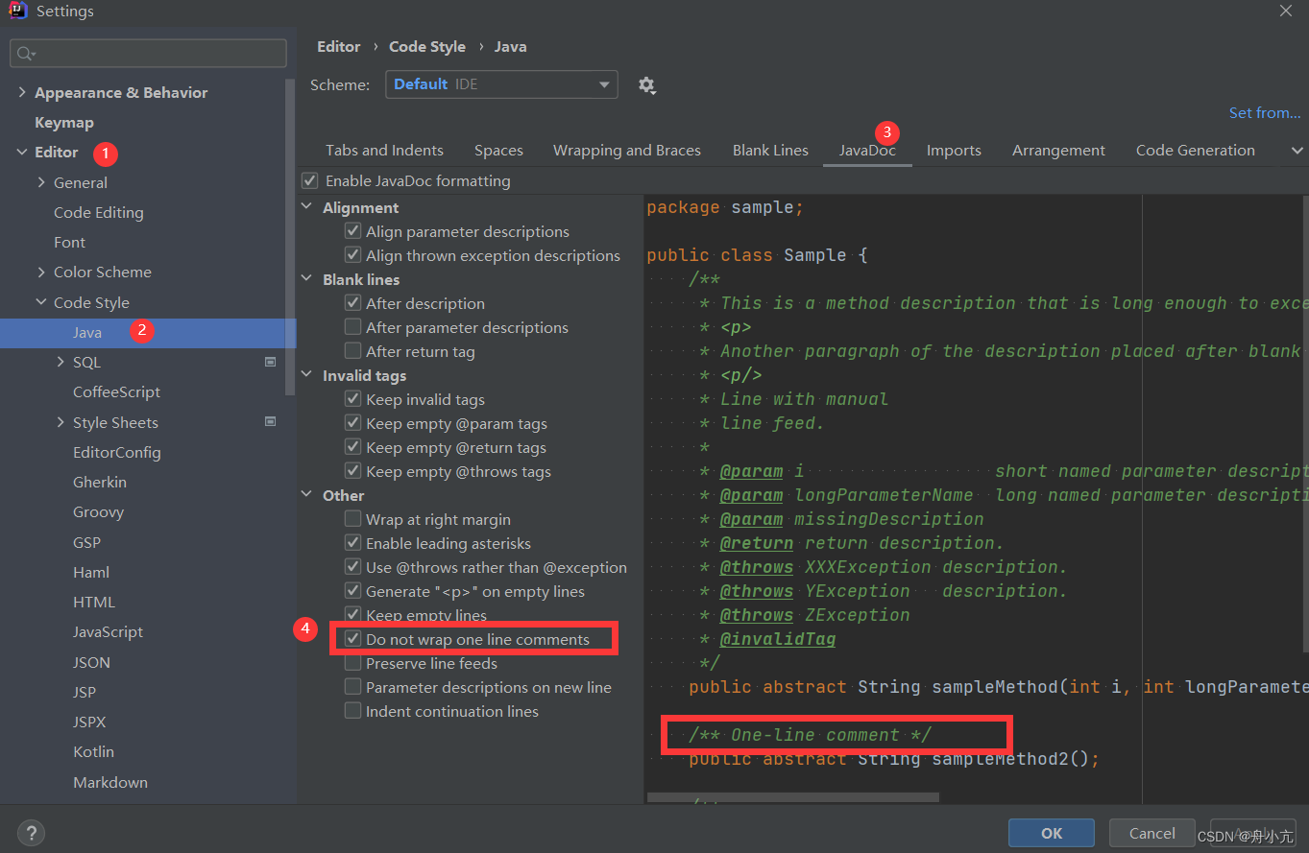Image resolution: width=1309 pixels, height=853 pixels.
Task: Click the search magnifier icon in settings
Action: [25, 54]
